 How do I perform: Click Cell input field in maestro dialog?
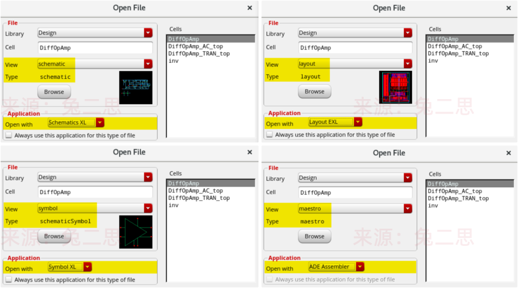(355, 193)
